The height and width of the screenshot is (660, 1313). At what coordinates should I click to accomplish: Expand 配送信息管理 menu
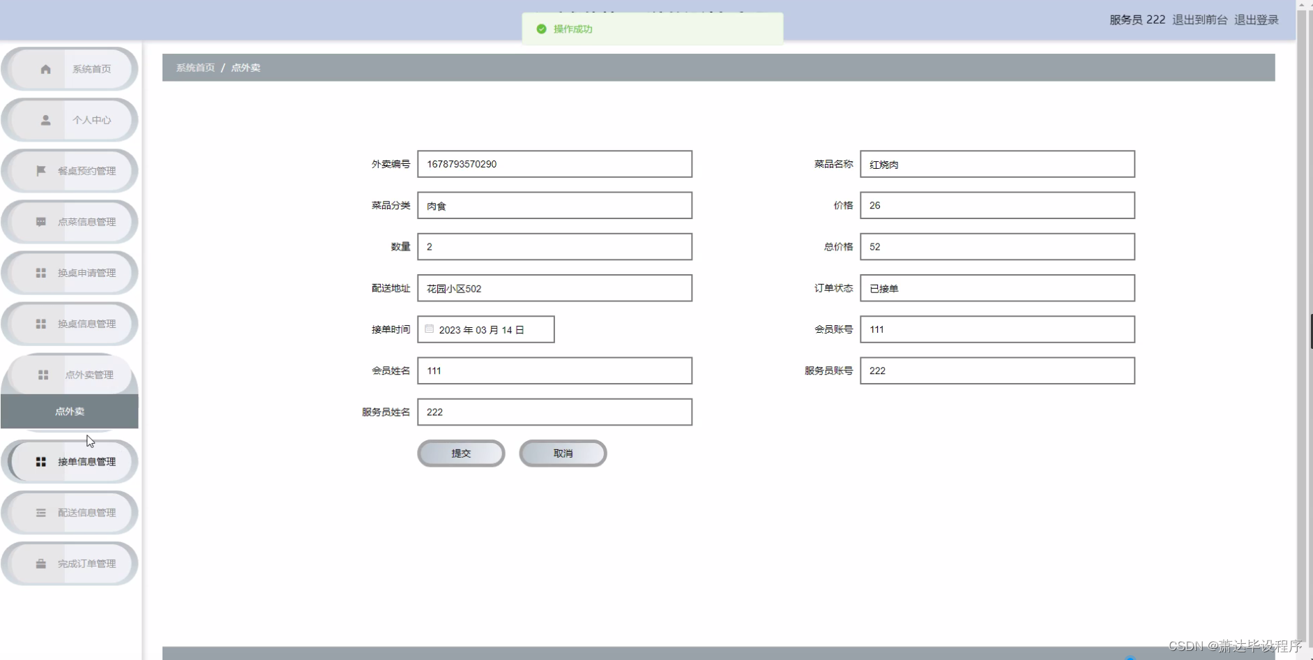coord(70,513)
